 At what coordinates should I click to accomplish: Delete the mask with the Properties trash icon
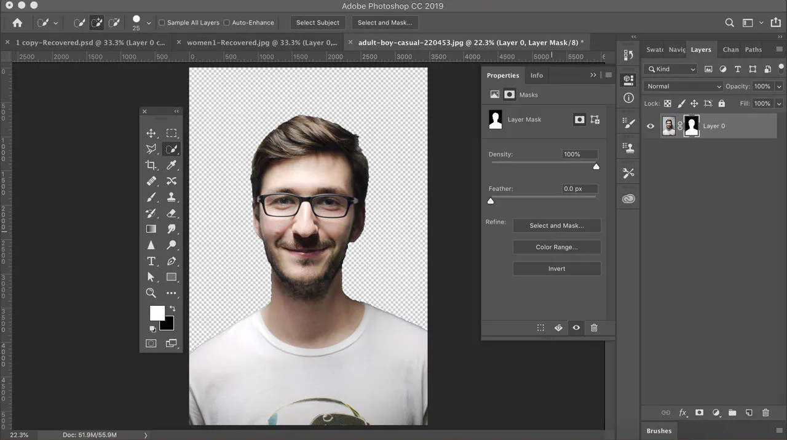point(594,328)
